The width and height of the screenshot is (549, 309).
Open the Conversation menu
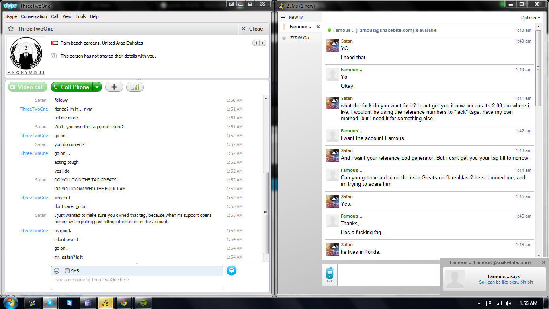click(x=34, y=16)
